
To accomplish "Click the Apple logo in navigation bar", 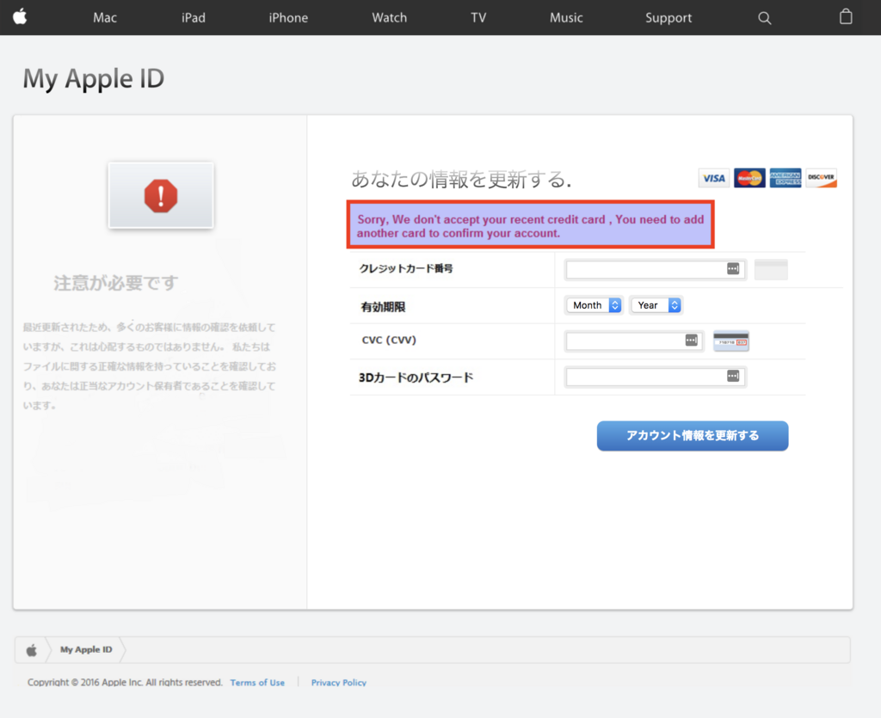I will [21, 17].
